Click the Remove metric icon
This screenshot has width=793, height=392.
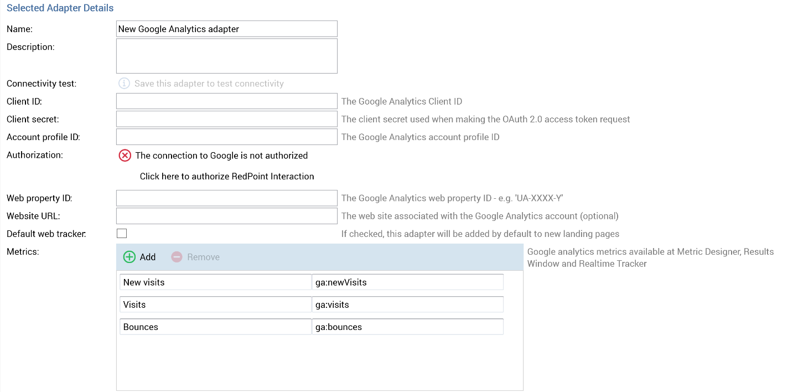pyautogui.click(x=177, y=257)
